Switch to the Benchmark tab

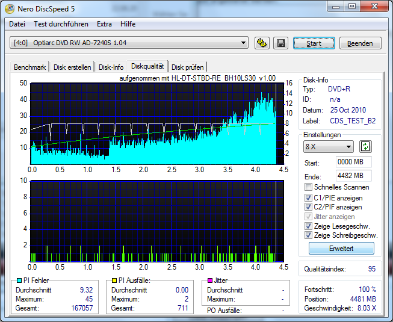(x=29, y=67)
